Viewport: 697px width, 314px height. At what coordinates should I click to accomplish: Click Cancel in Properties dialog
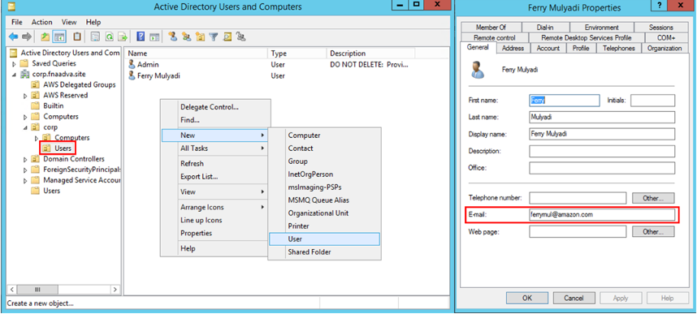pyautogui.click(x=574, y=298)
